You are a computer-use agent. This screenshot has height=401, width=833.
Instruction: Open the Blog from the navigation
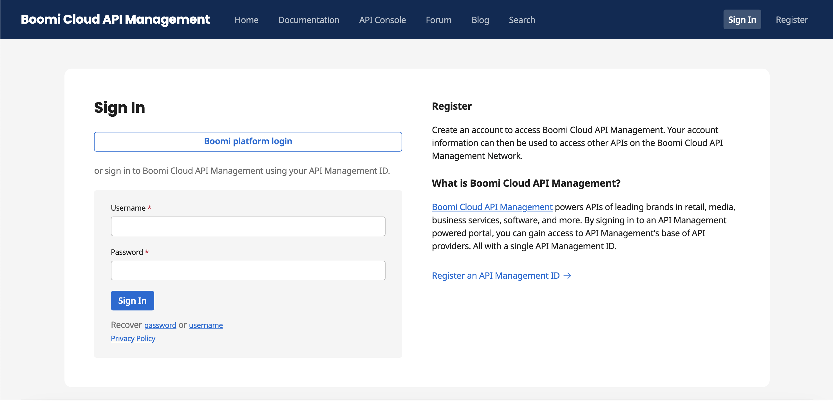tap(480, 20)
